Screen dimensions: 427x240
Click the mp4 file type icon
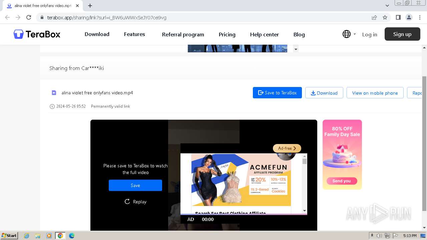[x=54, y=93]
